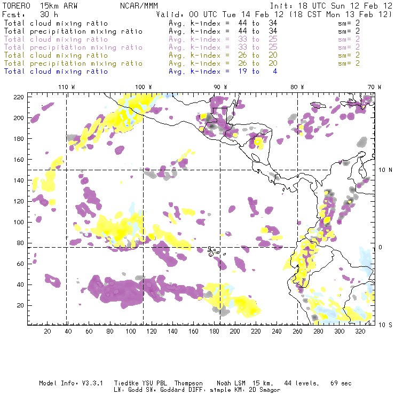Screen dimensions: 395x395
Task: Select the "80 W" longitude label
Action: [x=297, y=87]
